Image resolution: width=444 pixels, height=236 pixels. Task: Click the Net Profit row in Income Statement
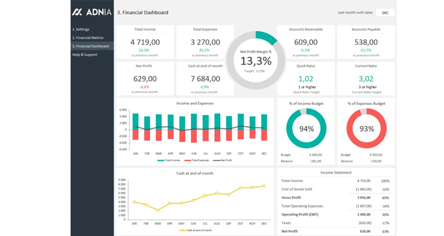pyautogui.click(x=336, y=231)
